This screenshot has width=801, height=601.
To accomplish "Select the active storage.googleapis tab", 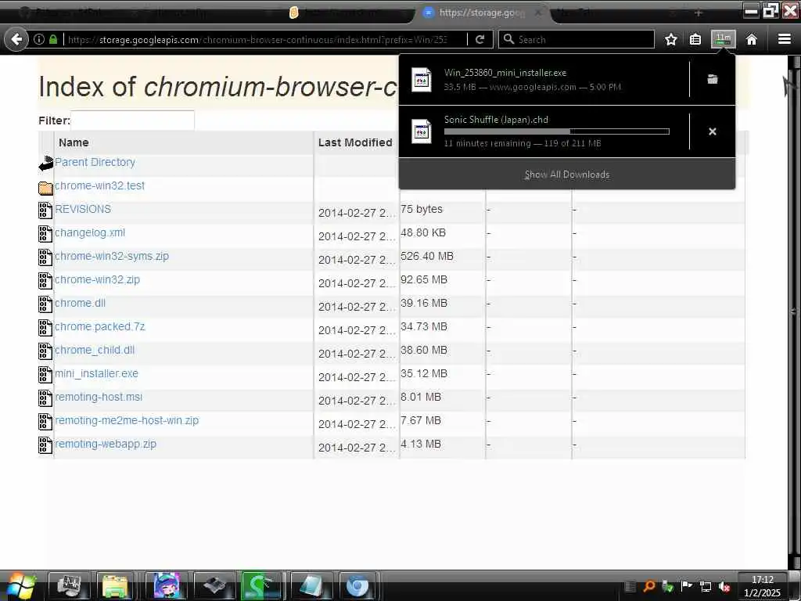I will (482, 13).
